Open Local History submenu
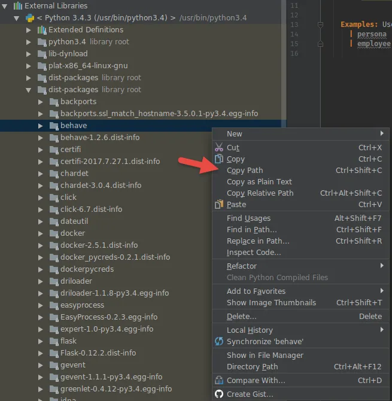 [x=300, y=330]
